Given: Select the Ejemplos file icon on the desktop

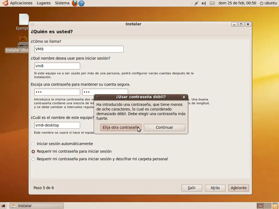Looking at the screenshot, I should click(24, 20).
